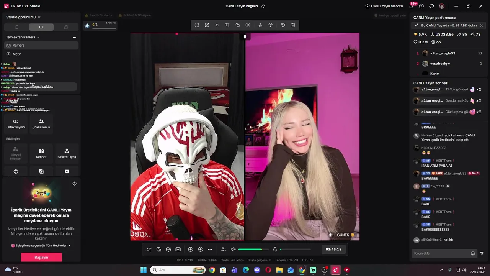Click the move layer down icon
Image resolution: width=490 pixels, height=276 pixels.
coord(271,25)
